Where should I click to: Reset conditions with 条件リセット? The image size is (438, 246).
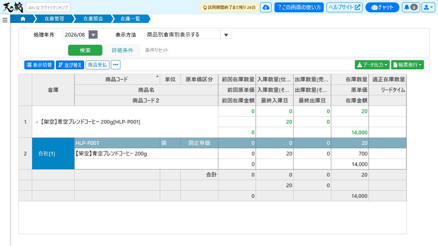[x=157, y=50]
